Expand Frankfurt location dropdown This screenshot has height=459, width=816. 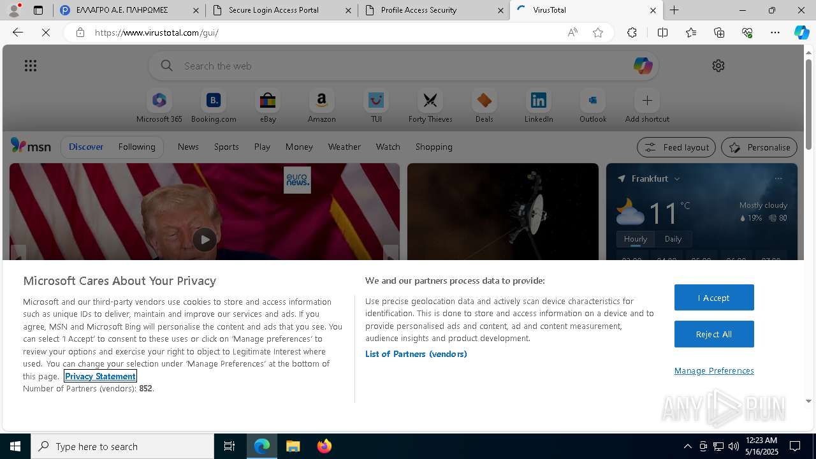coord(677,179)
